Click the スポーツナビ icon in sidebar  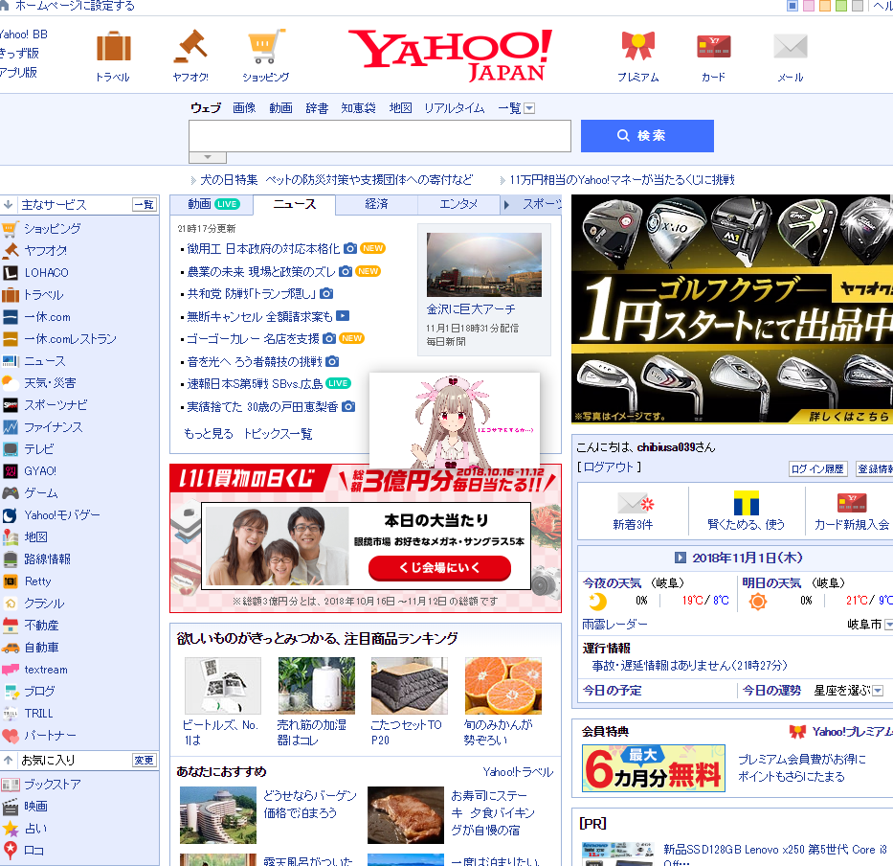tap(11, 405)
